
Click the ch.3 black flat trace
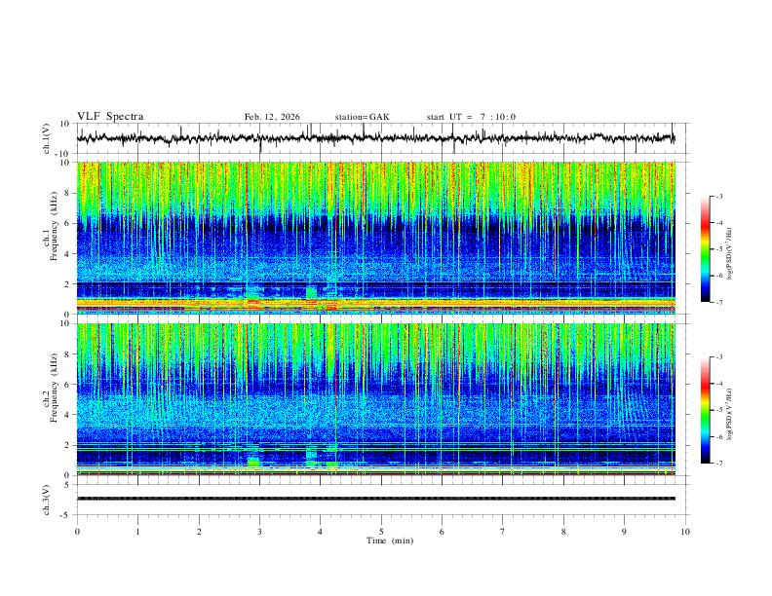375,499
